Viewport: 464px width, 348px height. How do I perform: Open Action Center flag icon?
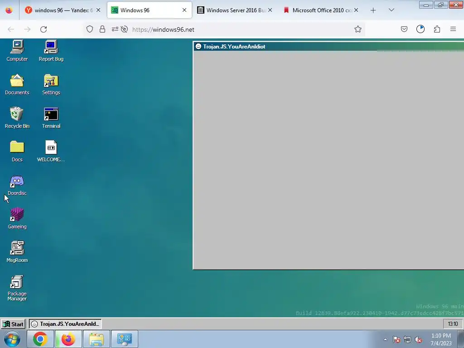[x=396, y=339]
